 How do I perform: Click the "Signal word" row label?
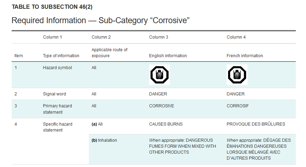tap(54, 94)
